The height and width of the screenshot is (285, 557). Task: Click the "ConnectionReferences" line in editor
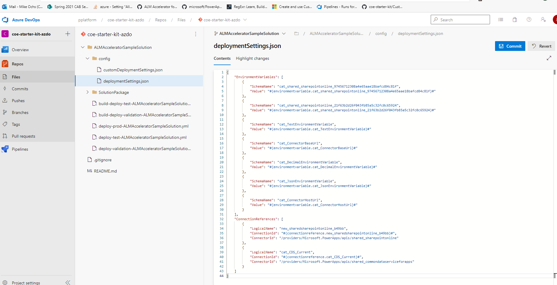pyautogui.click(x=259, y=219)
